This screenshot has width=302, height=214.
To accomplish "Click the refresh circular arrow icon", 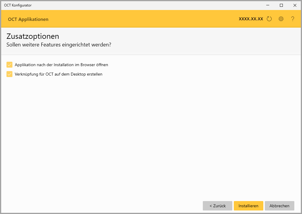I will pyautogui.click(x=269, y=19).
